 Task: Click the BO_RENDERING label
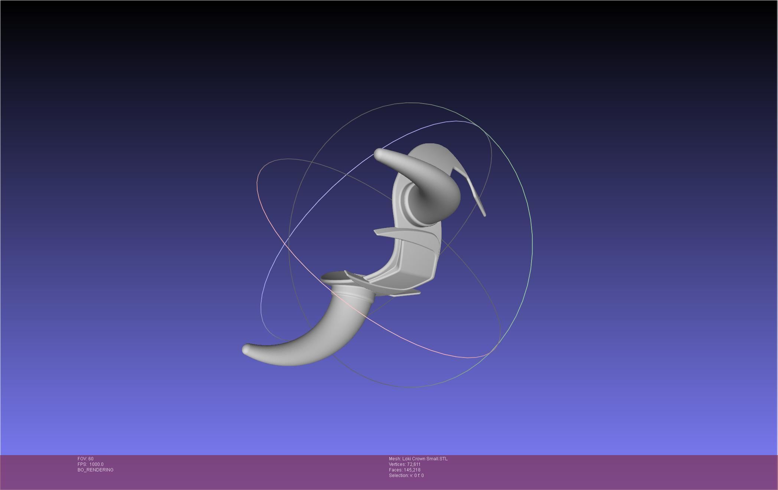coord(95,470)
